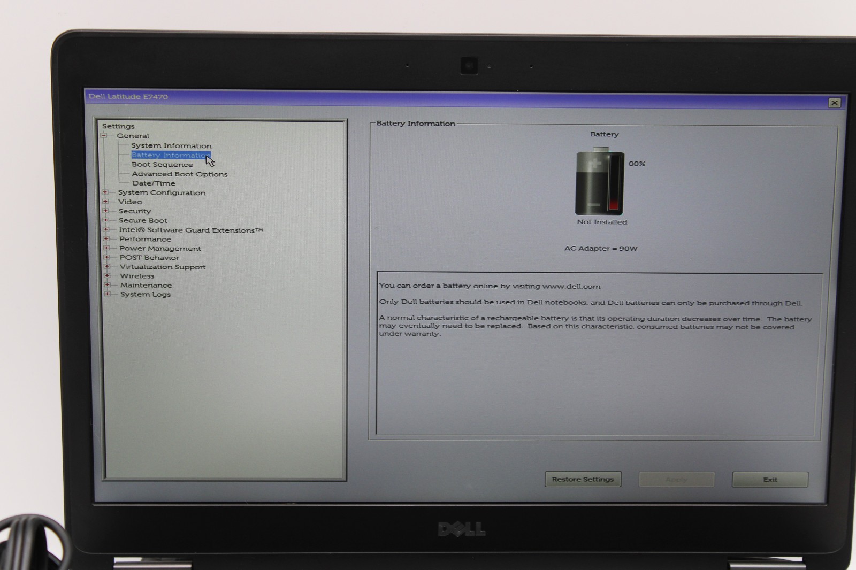Expand the System Configuration node

click(x=105, y=192)
